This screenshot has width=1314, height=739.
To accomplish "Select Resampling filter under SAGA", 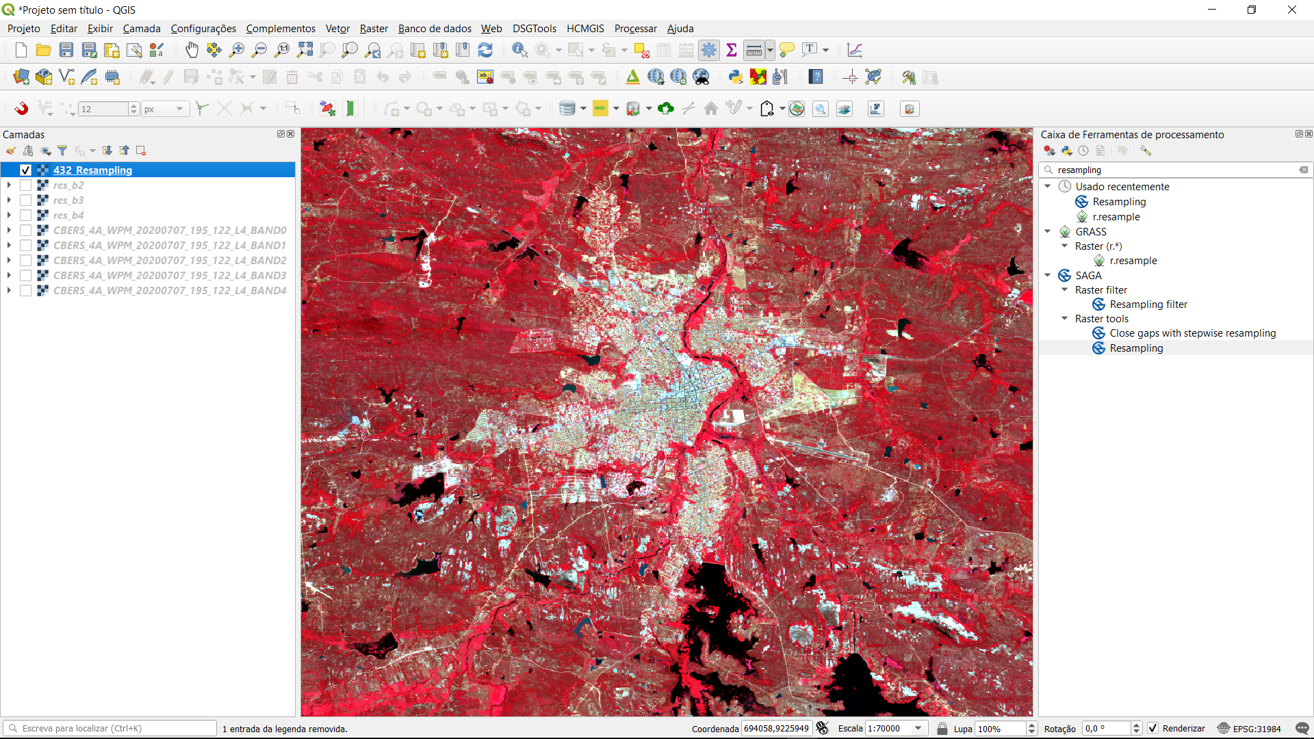I will click(1148, 304).
